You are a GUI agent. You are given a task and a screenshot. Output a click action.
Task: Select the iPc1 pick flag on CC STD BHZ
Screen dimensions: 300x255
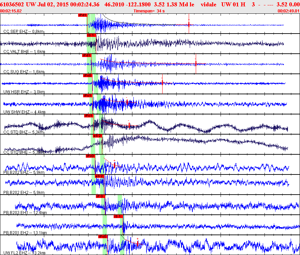[x=89, y=116]
